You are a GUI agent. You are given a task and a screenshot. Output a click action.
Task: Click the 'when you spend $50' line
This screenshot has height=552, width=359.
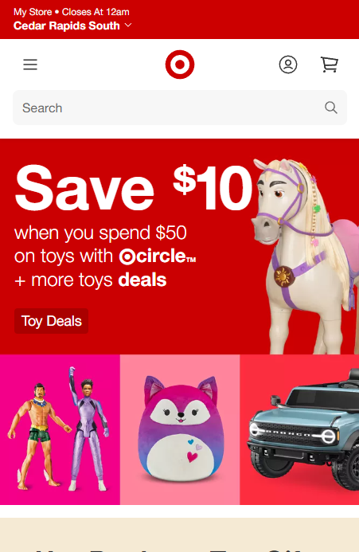(x=100, y=233)
